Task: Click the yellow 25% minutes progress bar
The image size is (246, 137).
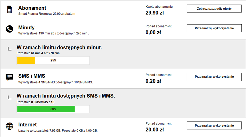Action: [x=53, y=61]
